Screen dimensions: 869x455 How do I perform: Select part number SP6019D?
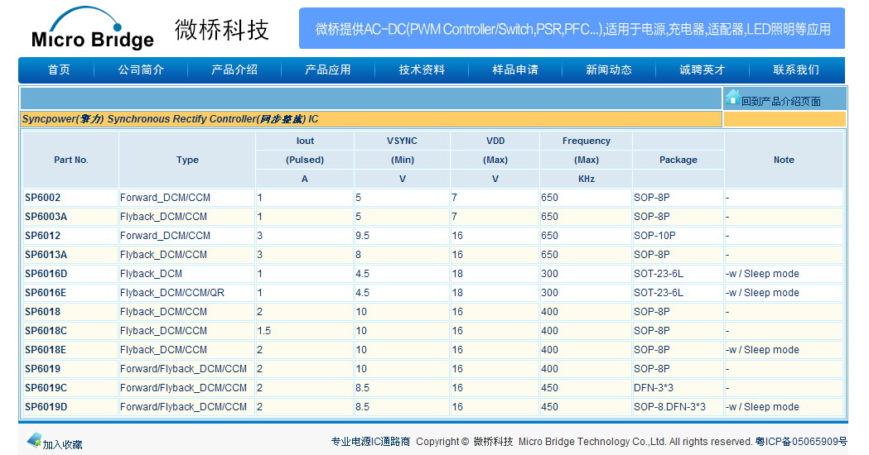pyautogui.click(x=46, y=407)
